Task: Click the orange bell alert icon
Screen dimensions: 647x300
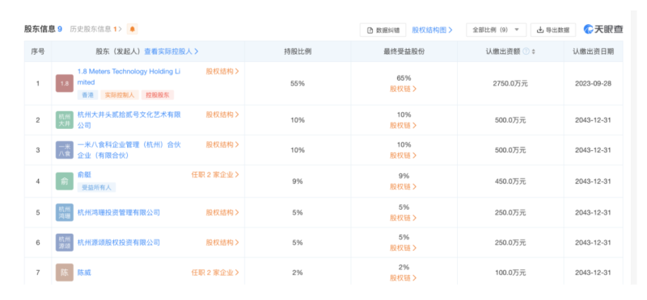Action: tap(132, 29)
